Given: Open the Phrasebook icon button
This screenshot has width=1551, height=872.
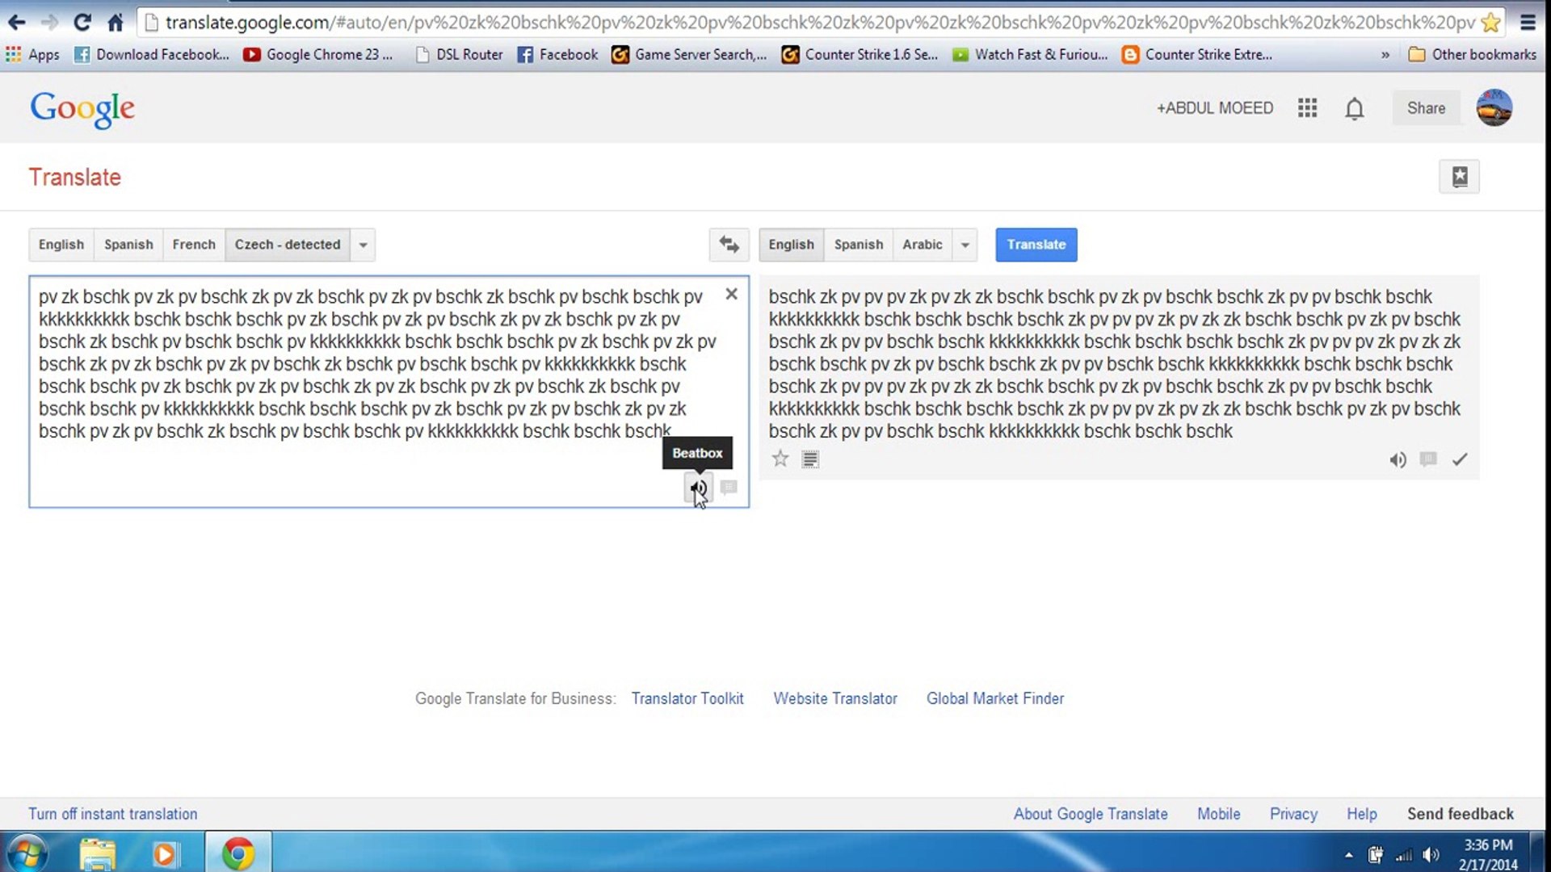Looking at the screenshot, I should pyautogui.click(x=1459, y=177).
